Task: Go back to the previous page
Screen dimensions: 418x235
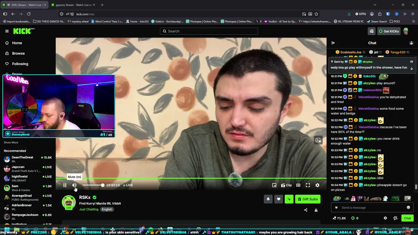Action: 13,14
